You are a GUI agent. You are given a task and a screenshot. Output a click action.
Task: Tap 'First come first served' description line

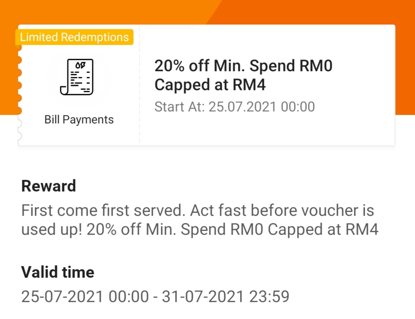pos(197,211)
